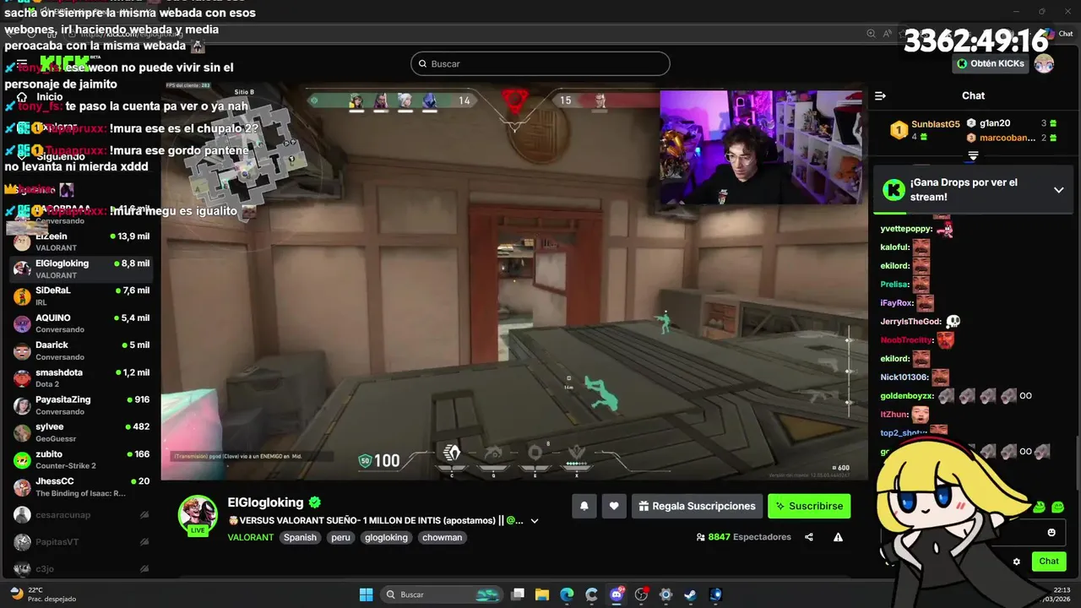Expand the stream title chevron

click(534, 521)
